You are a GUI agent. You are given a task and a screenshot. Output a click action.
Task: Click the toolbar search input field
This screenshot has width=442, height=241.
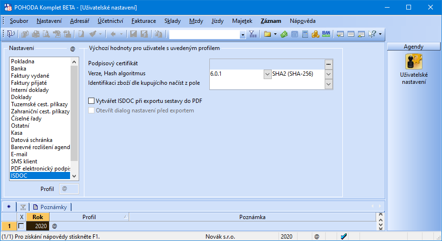click(205, 34)
